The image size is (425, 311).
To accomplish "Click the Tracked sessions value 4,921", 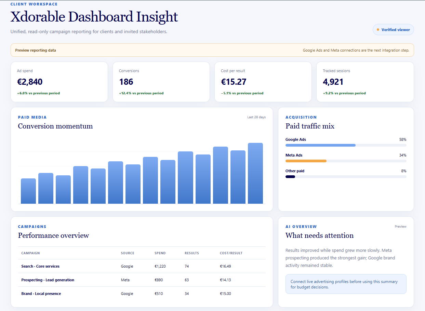I will [333, 82].
